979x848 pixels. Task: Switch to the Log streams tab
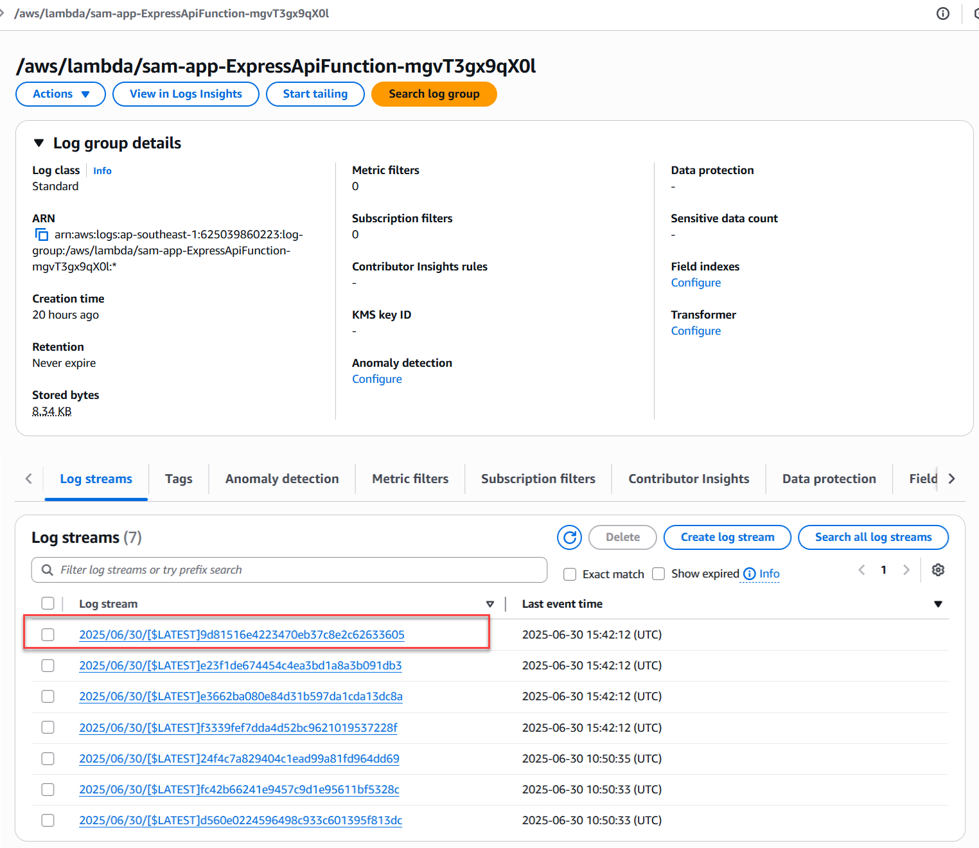pos(96,479)
